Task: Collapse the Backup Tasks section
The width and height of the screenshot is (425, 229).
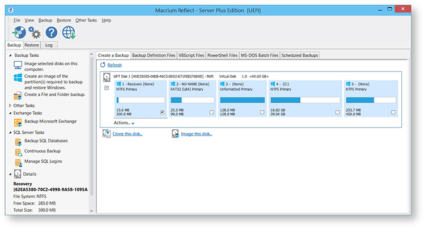Action: pyautogui.click(x=10, y=56)
